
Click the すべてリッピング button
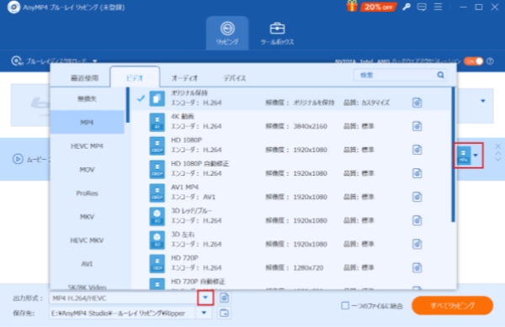[452, 305]
